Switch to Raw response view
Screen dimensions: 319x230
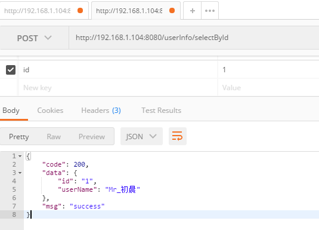pyautogui.click(x=54, y=136)
